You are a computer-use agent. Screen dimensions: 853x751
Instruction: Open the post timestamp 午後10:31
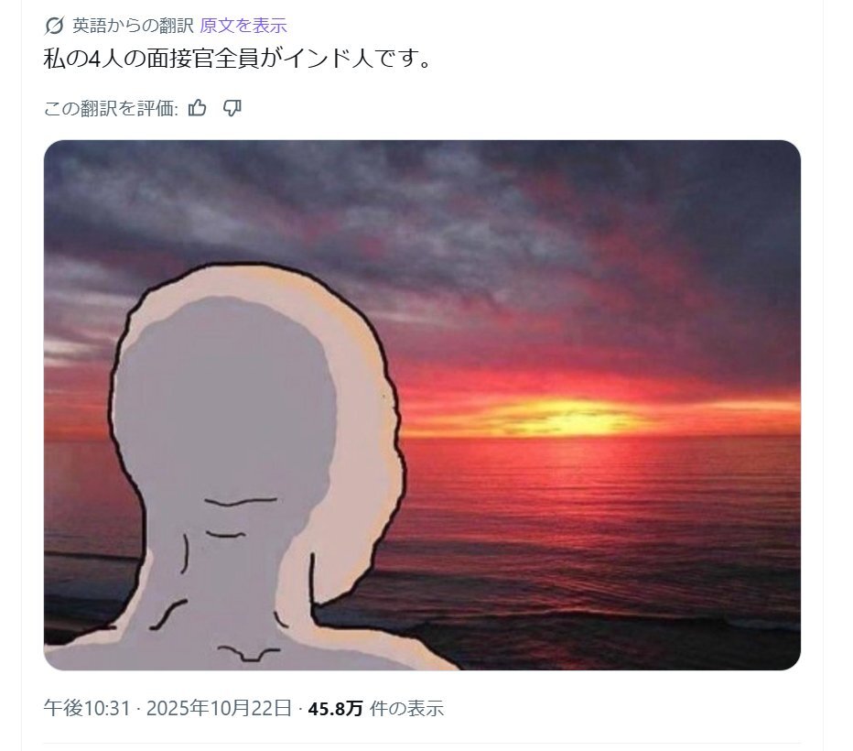87,708
